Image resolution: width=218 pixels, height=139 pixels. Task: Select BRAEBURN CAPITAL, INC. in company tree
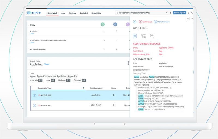[151, 87]
